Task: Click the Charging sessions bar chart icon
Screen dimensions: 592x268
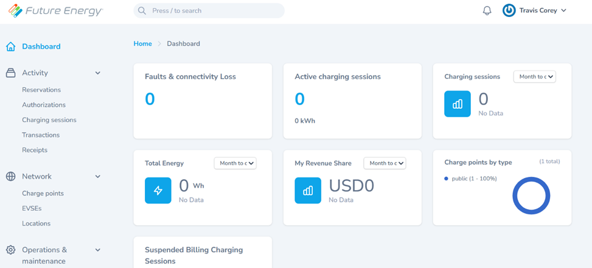Action: tap(457, 104)
